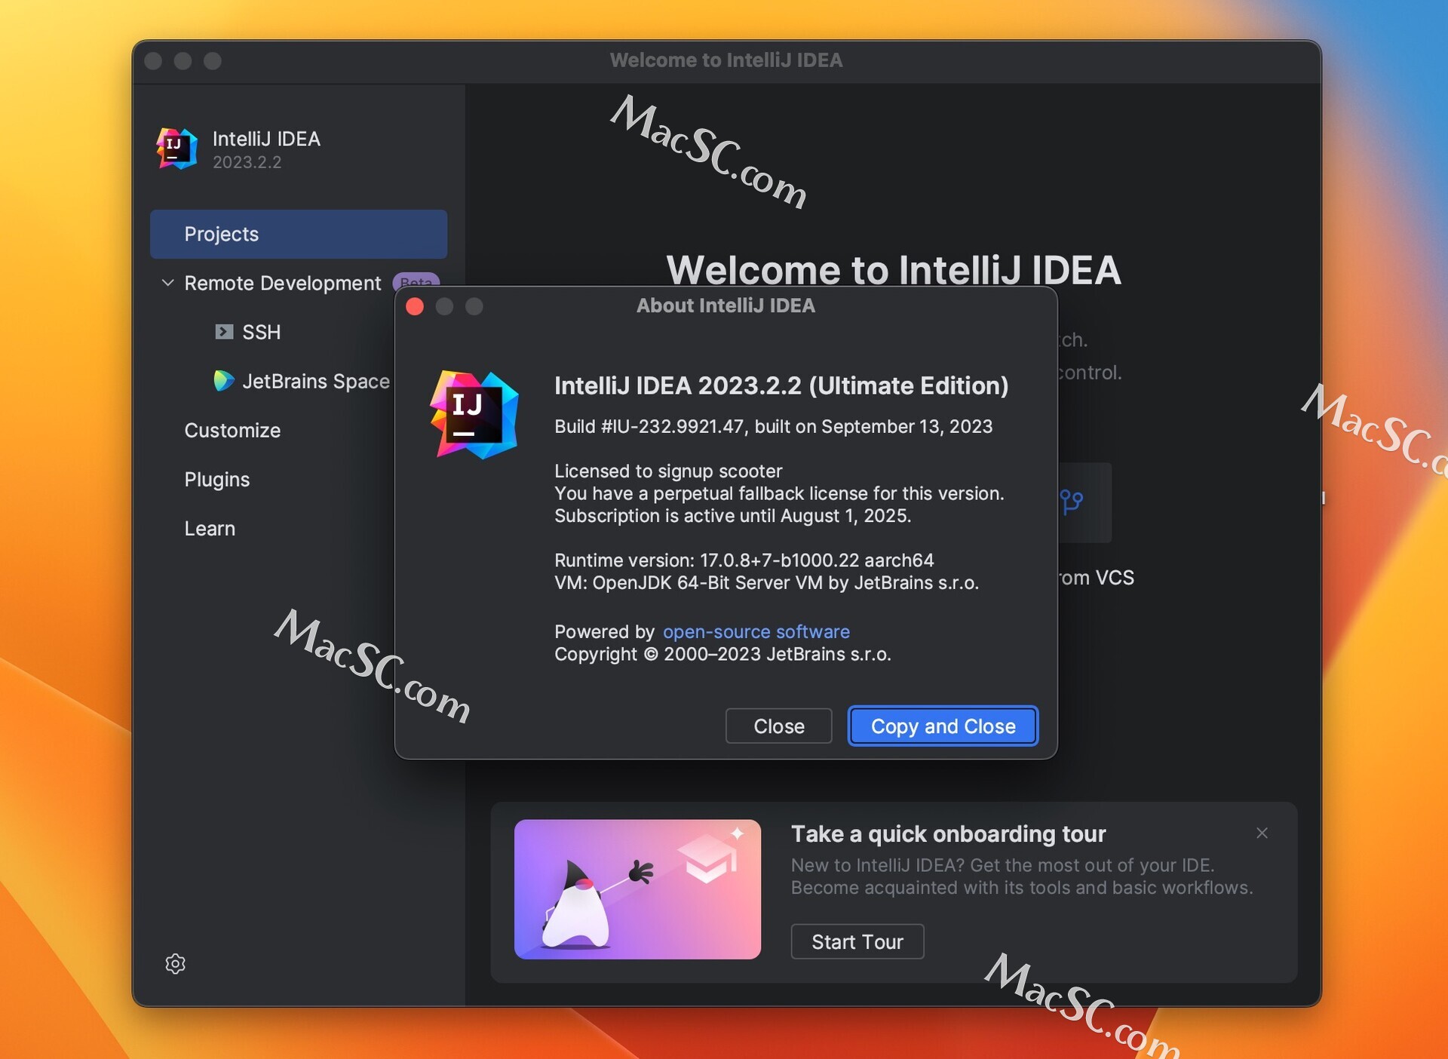This screenshot has height=1059, width=1448.
Task: Click the IntelliJ logo in About dialog
Action: pos(474,414)
